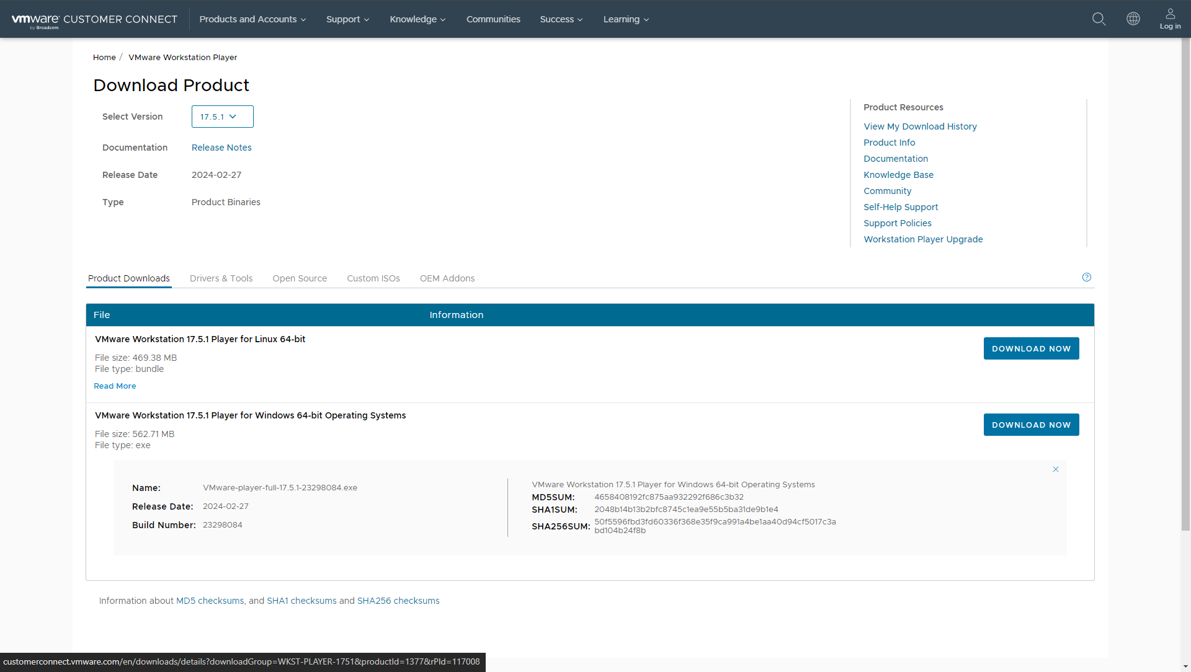Screen dimensions: 1191x672
Task: Switch to the Open Source tab
Action: [300, 278]
